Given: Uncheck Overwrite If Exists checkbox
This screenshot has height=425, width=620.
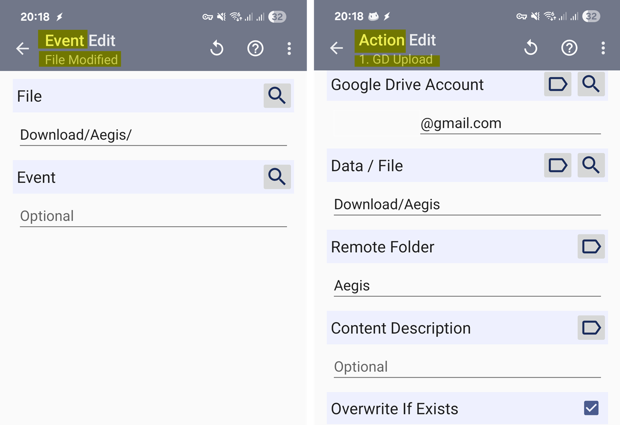Looking at the screenshot, I should pyautogui.click(x=591, y=408).
